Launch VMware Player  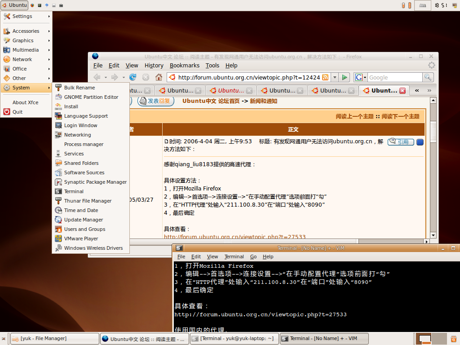pos(91,239)
